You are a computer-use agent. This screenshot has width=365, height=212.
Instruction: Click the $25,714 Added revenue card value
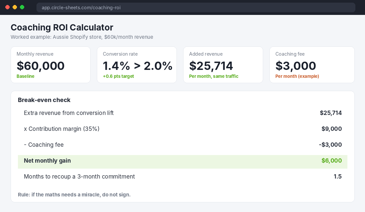tap(211, 66)
